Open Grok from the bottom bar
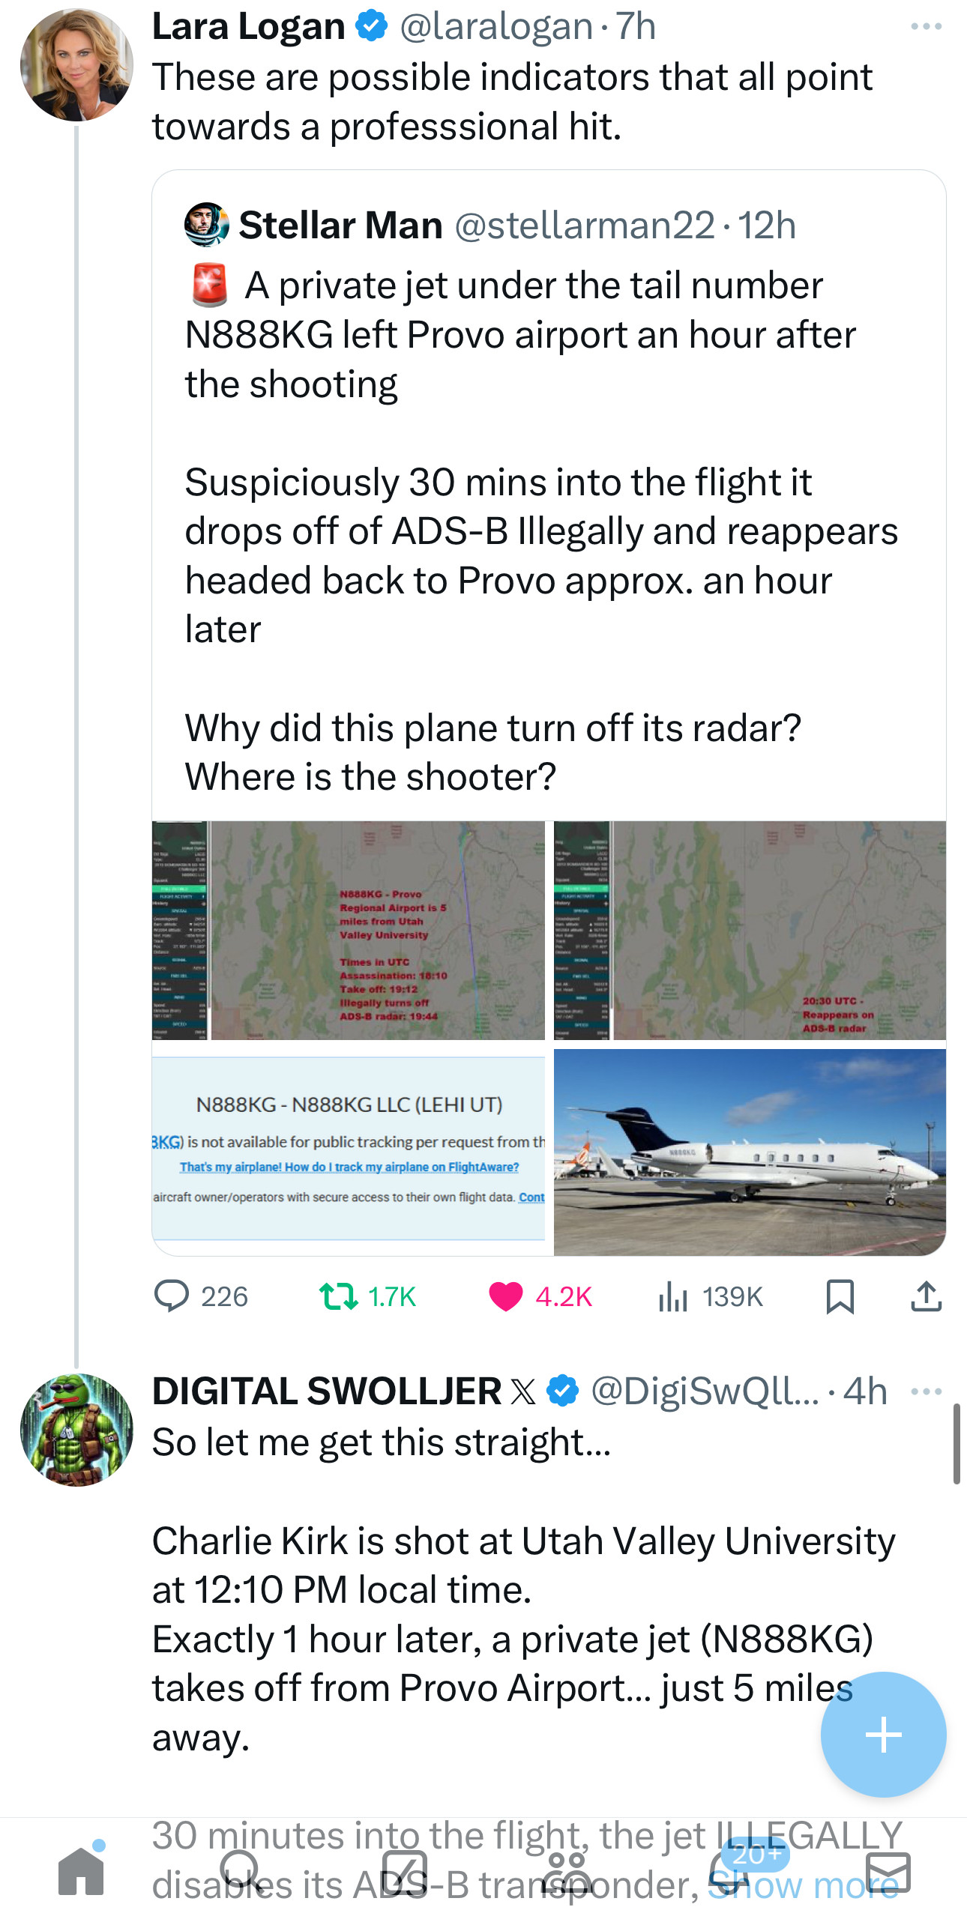This screenshot has height=1928, width=967. 405,1872
